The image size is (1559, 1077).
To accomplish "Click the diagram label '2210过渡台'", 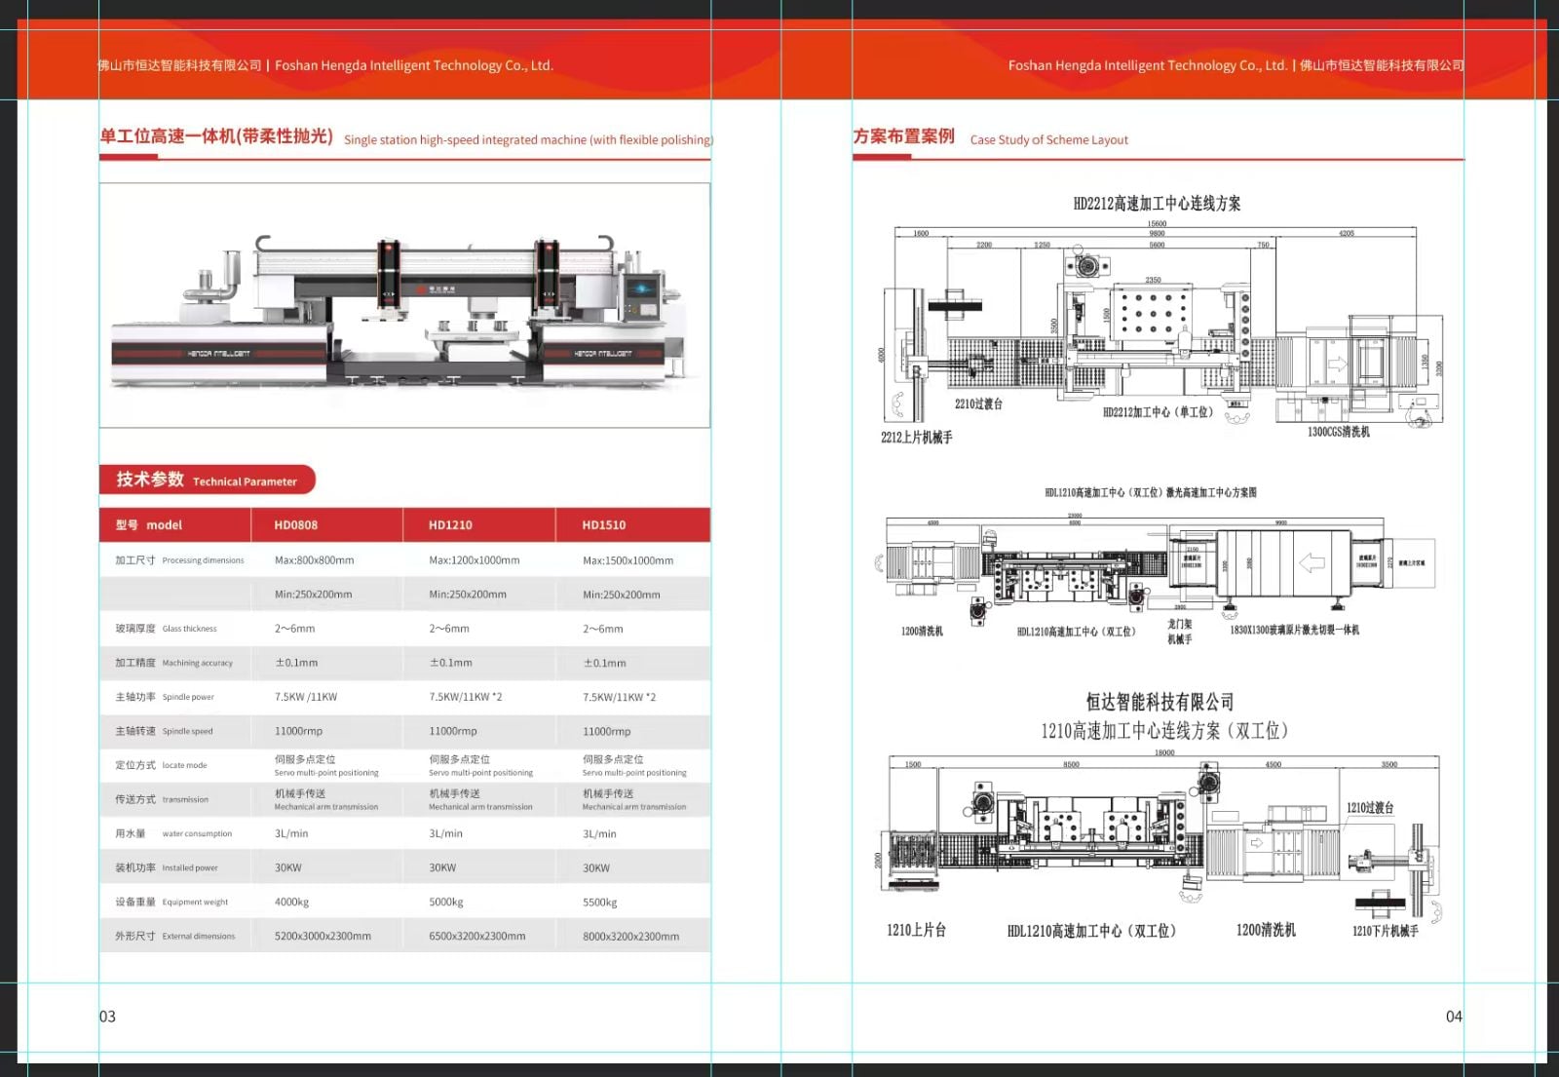I will pyautogui.click(x=978, y=404).
